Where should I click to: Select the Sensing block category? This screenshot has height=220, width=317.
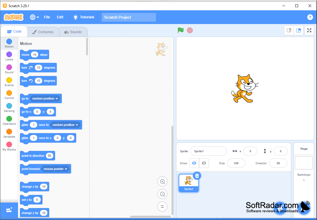tap(9, 108)
